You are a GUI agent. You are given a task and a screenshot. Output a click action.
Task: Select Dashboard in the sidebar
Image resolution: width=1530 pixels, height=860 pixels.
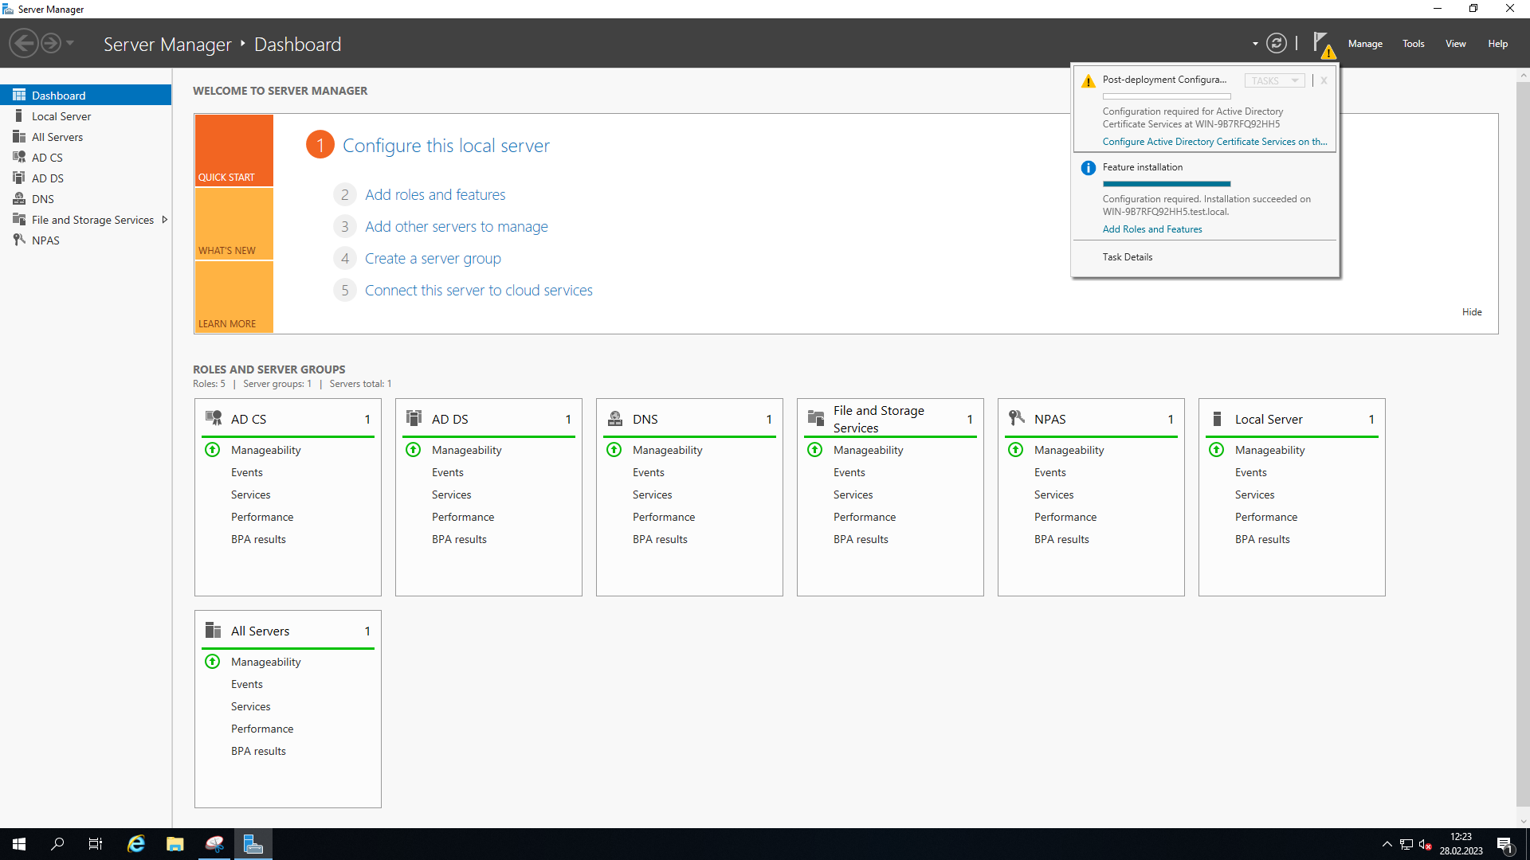pyautogui.click(x=85, y=95)
